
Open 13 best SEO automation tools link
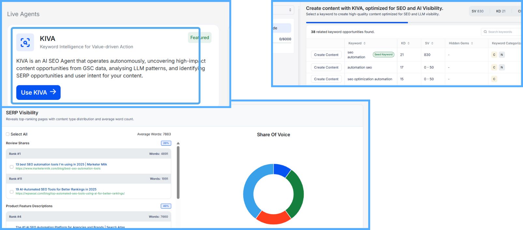pos(61,164)
